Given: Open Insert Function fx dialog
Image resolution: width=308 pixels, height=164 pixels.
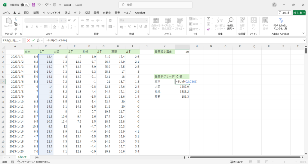Looking at the screenshot, I should pos(38,40).
